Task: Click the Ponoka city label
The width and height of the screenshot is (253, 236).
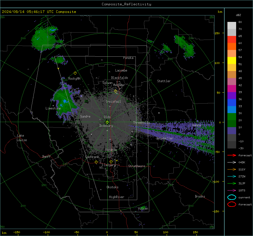Action: tap(128, 58)
